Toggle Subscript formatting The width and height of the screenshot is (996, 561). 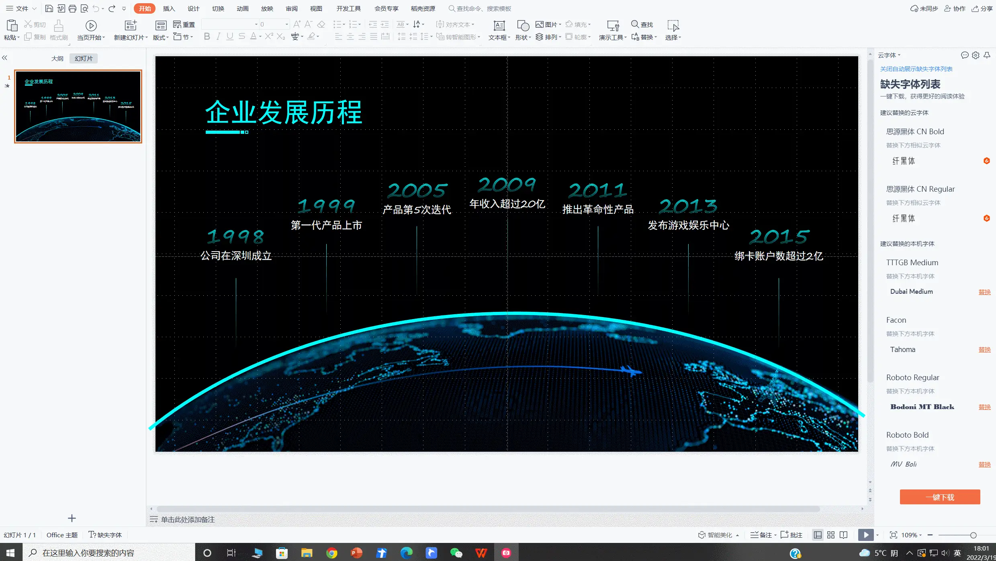(281, 37)
